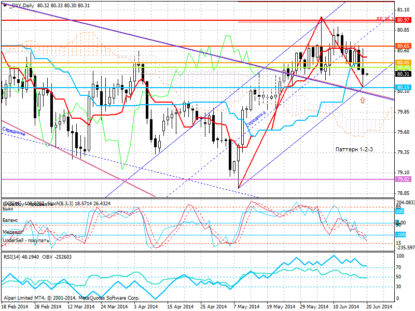Select the orange-red 80.65 price level label

click(x=404, y=46)
